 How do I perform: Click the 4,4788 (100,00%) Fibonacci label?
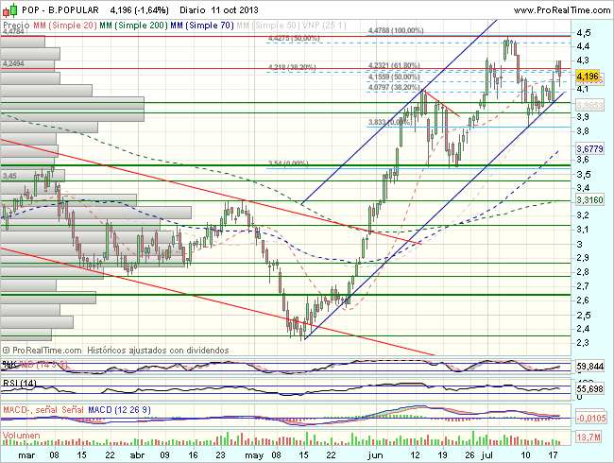coord(396,30)
